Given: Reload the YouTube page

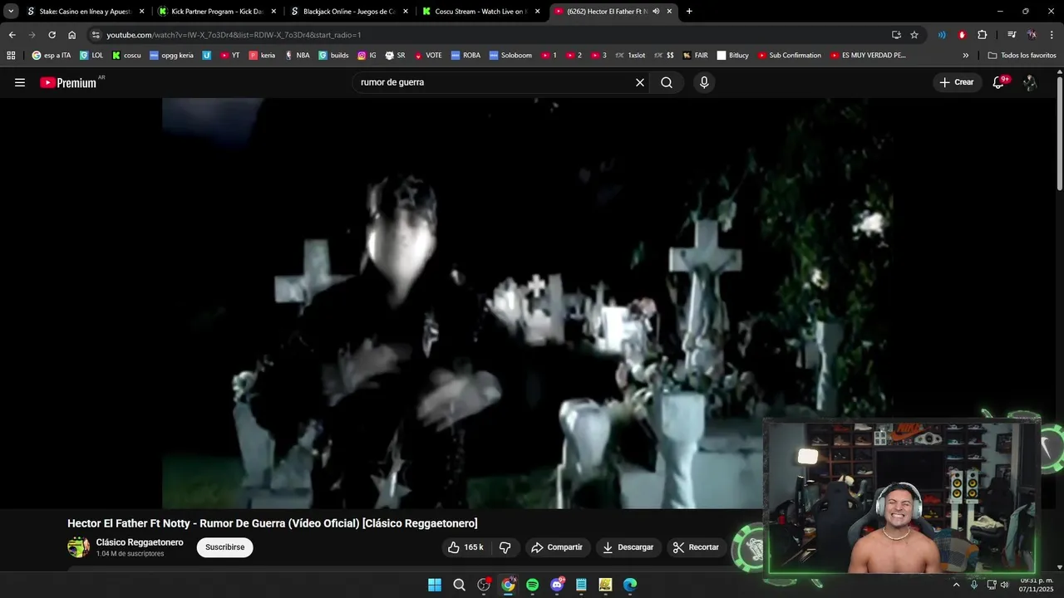Looking at the screenshot, I should point(52,35).
